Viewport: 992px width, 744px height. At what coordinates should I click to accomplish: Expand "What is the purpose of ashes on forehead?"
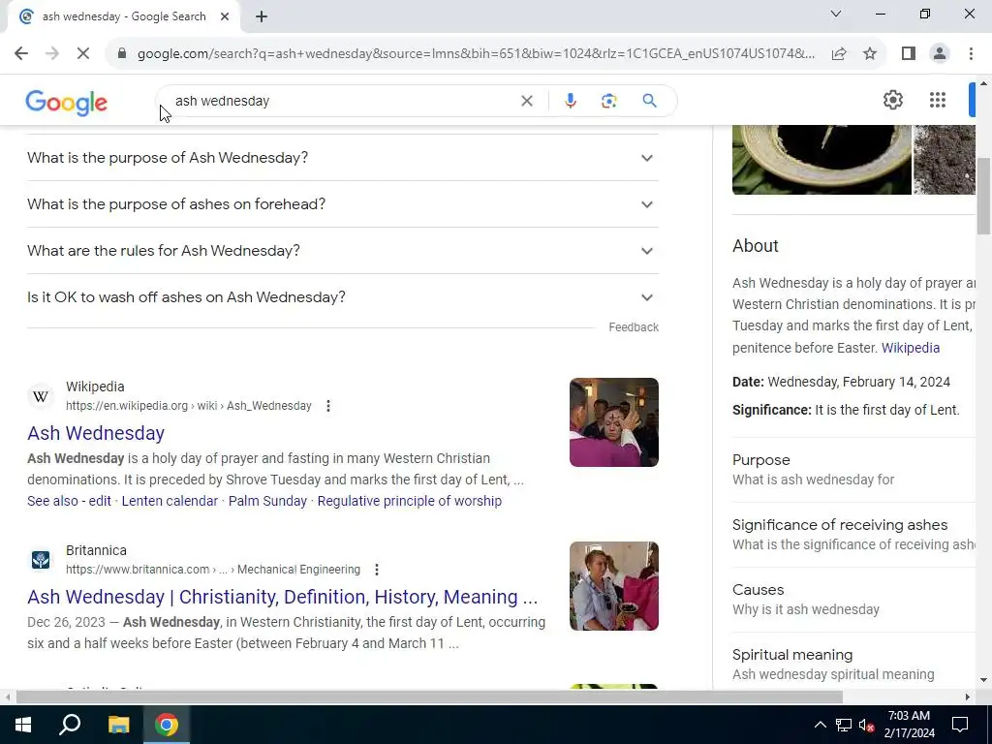point(342,204)
